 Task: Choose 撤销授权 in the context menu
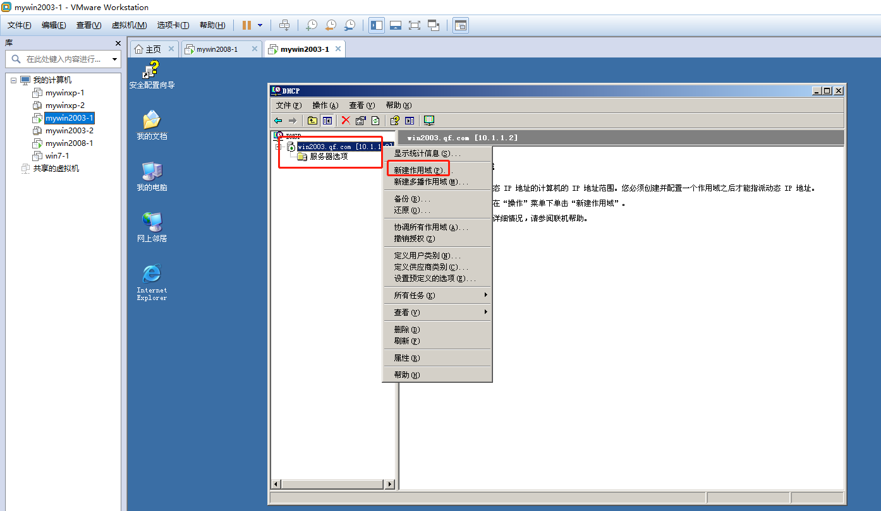tap(437, 239)
